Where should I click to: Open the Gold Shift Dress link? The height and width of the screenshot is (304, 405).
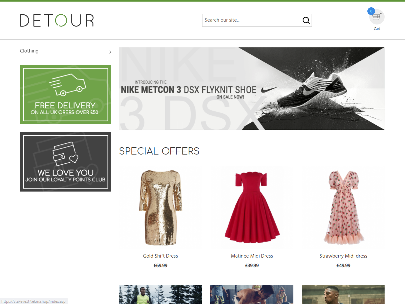160,256
